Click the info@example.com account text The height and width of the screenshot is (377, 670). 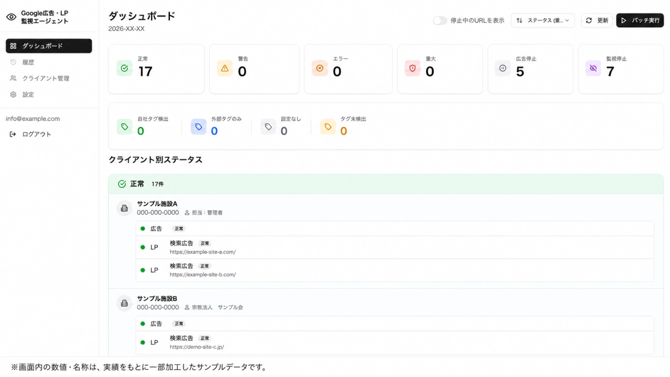33,119
